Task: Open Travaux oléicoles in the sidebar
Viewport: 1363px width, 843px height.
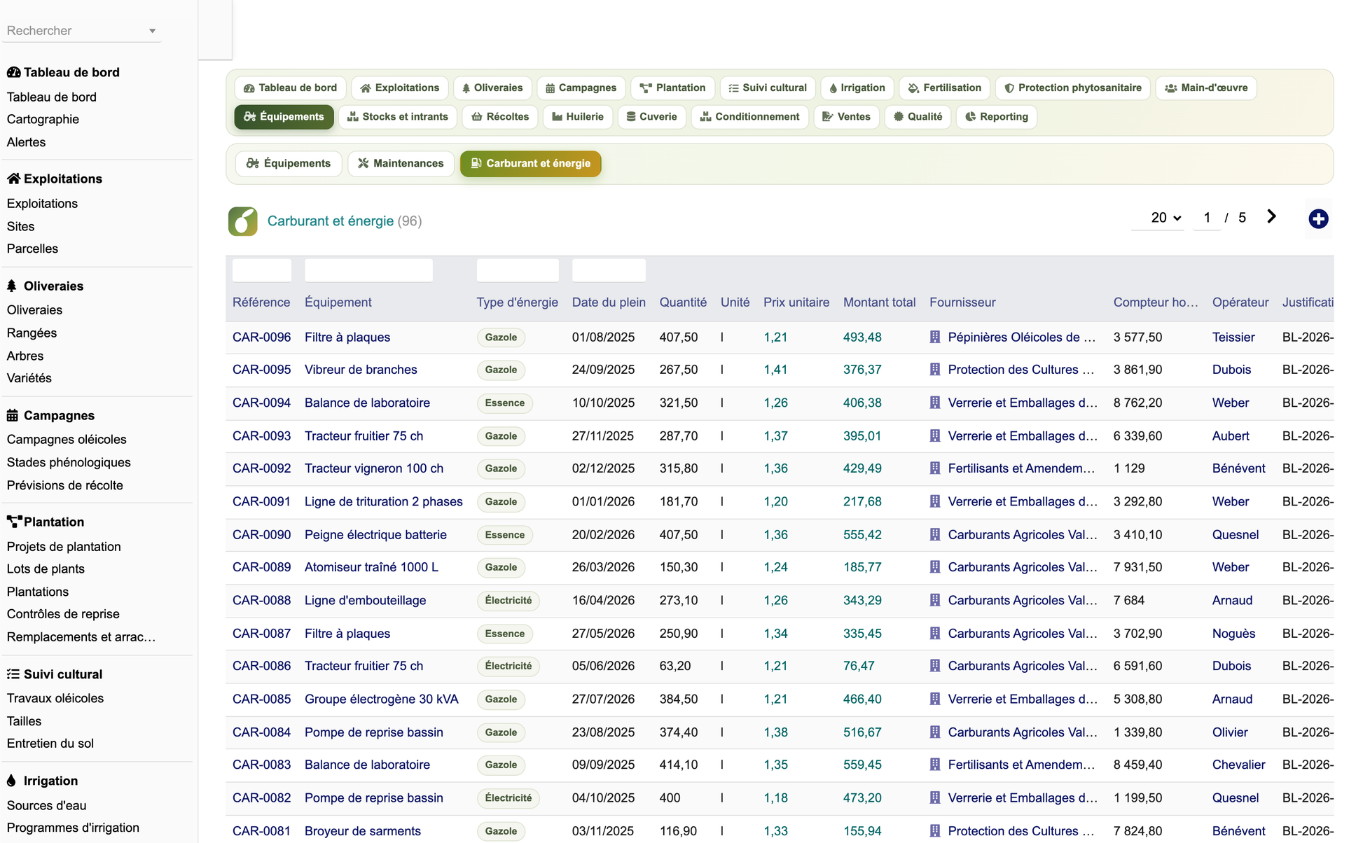Action: coord(55,698)
